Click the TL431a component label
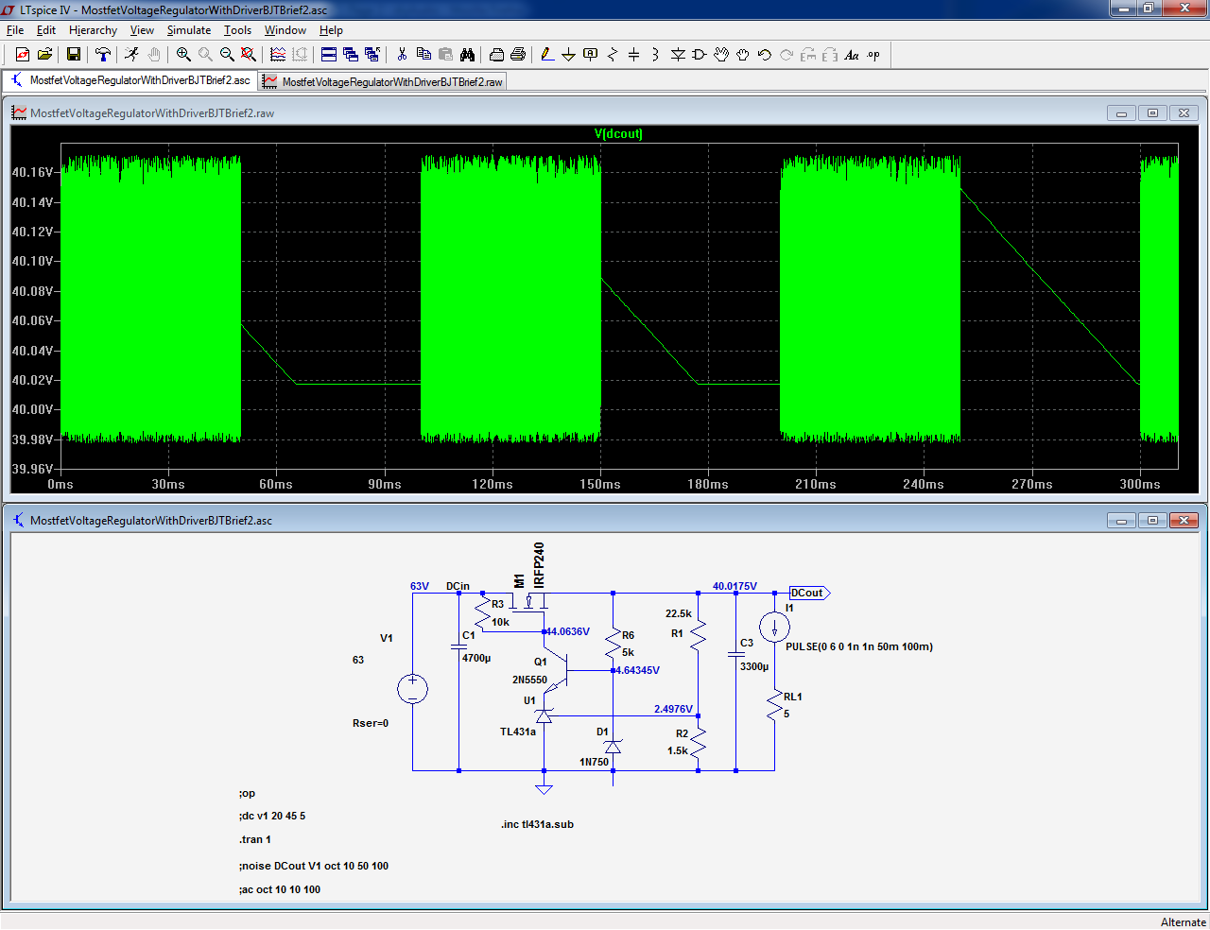 click(x=518, y=732)
